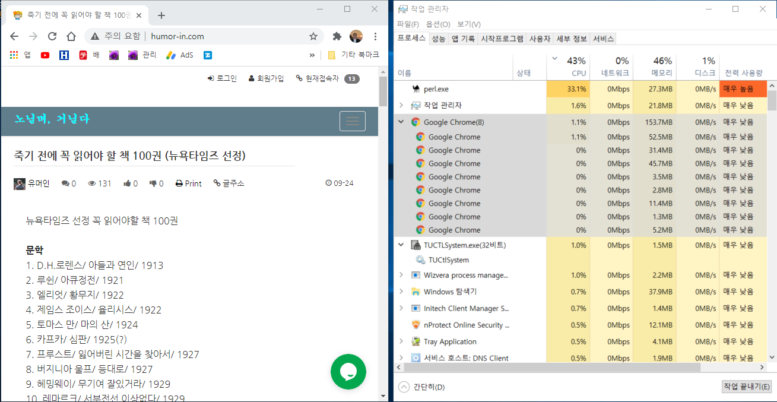The height and width of the screenshot is (402, 777).
Task: Open the 기타 북마크 folder
Action: (x=353, y=55)
